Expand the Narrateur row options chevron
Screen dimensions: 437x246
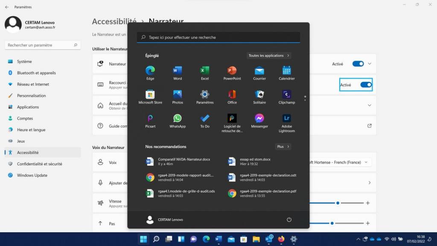coord(370,64)
